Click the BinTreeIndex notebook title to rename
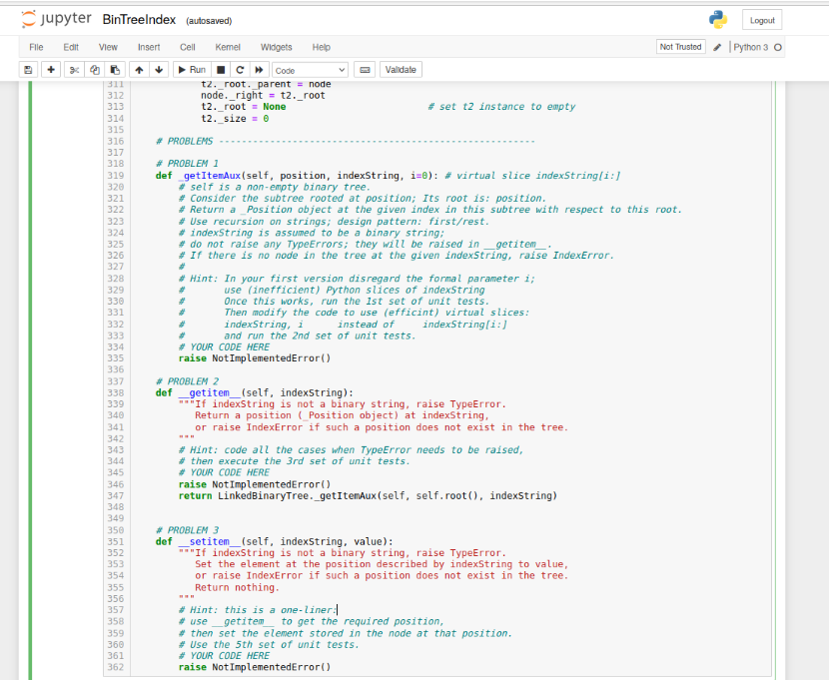 (139, 20)
